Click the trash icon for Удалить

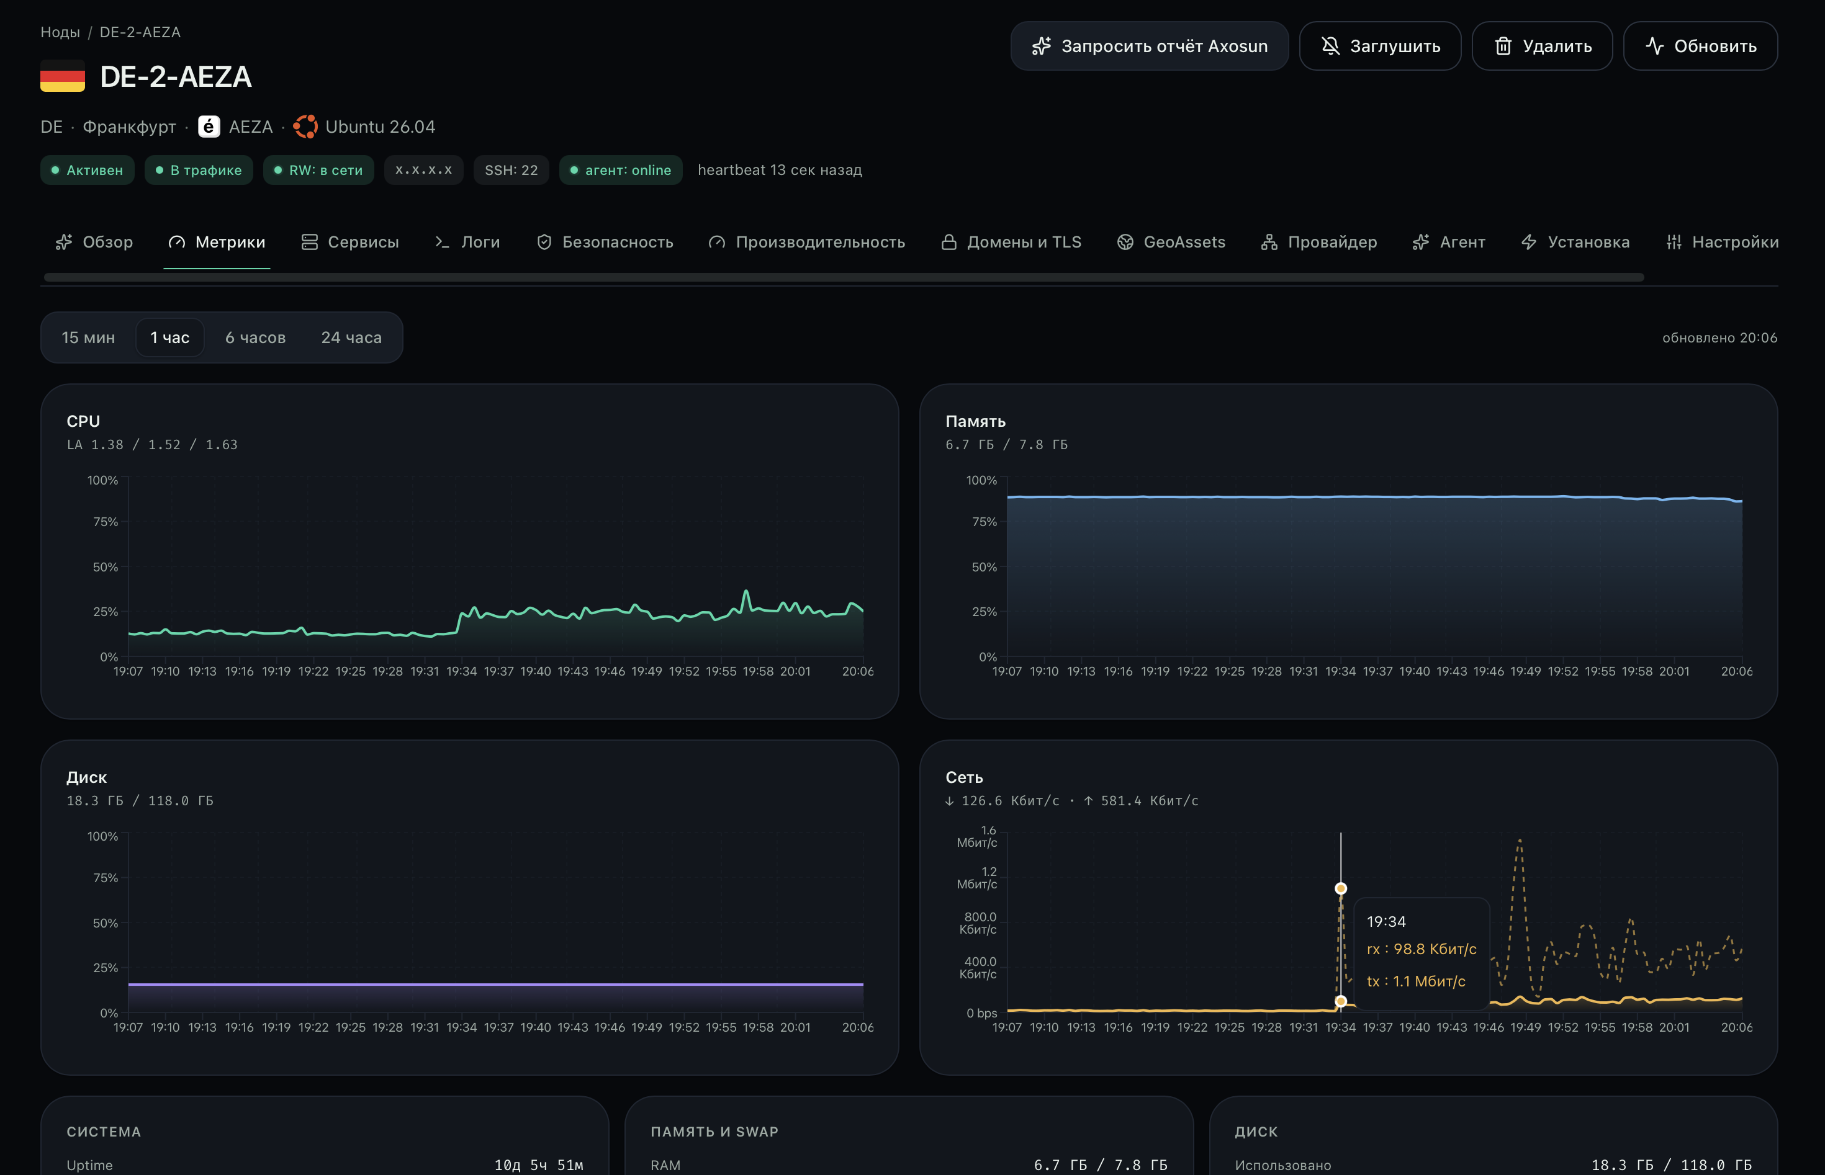(x=1503, y=47)
